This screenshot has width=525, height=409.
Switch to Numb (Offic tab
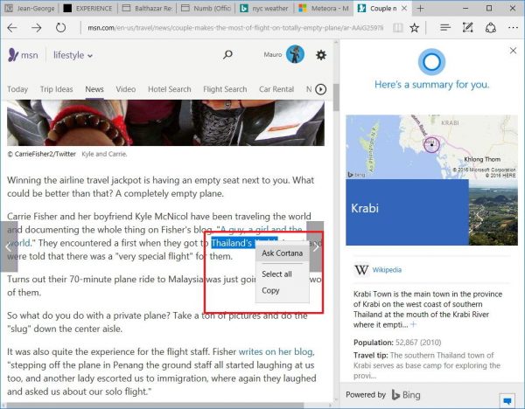pyautogui.click(x=206, y=9)
